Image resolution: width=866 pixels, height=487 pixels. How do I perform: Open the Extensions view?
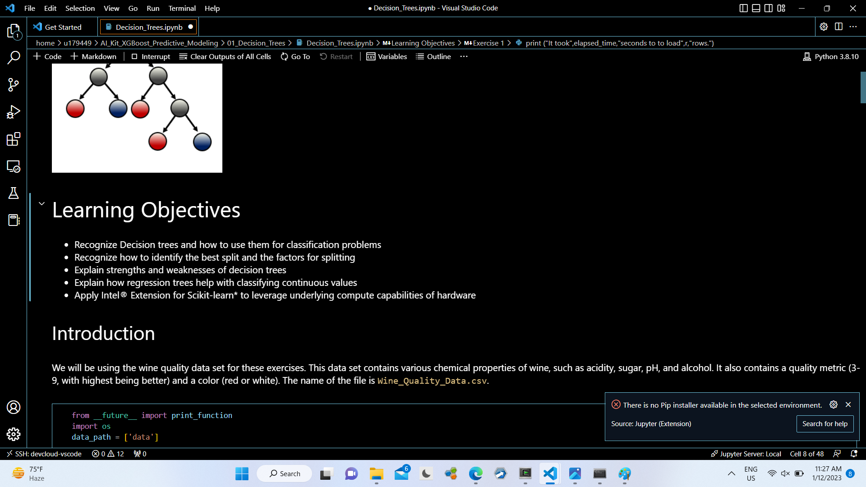click(x=14, y=139)
